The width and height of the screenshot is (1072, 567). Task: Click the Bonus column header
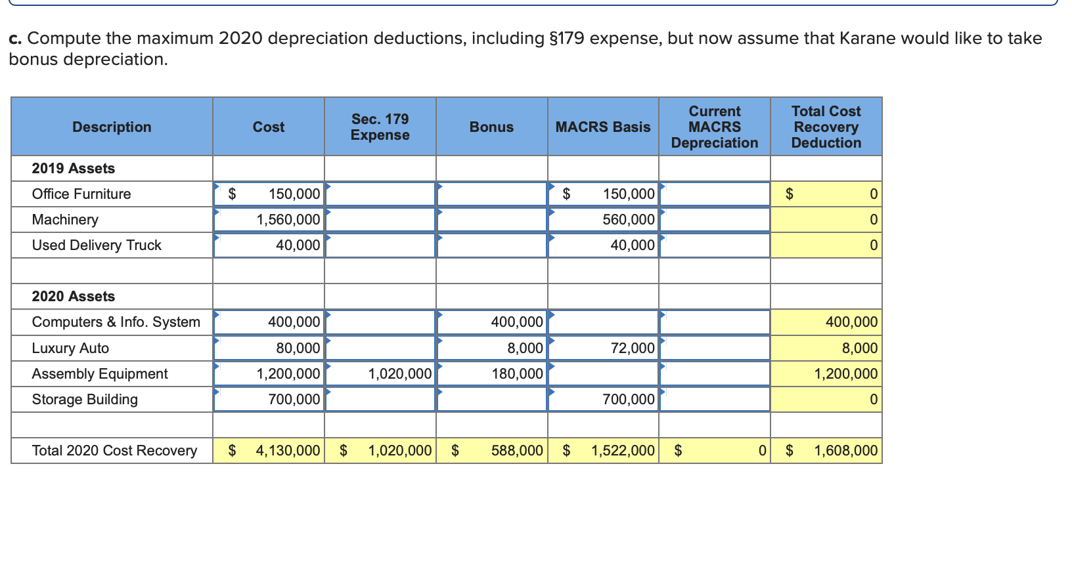[492, 127]
